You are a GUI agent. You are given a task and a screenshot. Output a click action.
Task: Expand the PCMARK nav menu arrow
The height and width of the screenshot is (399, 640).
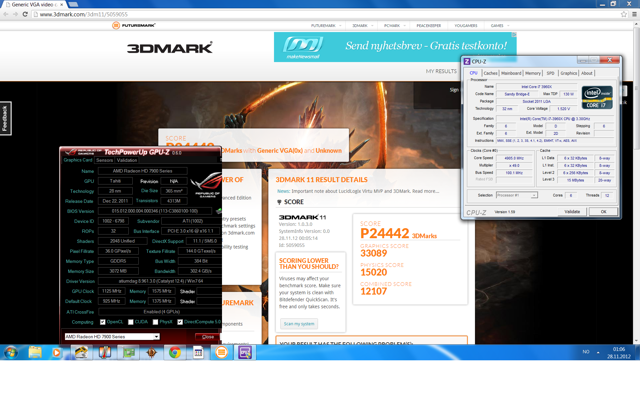405,26
